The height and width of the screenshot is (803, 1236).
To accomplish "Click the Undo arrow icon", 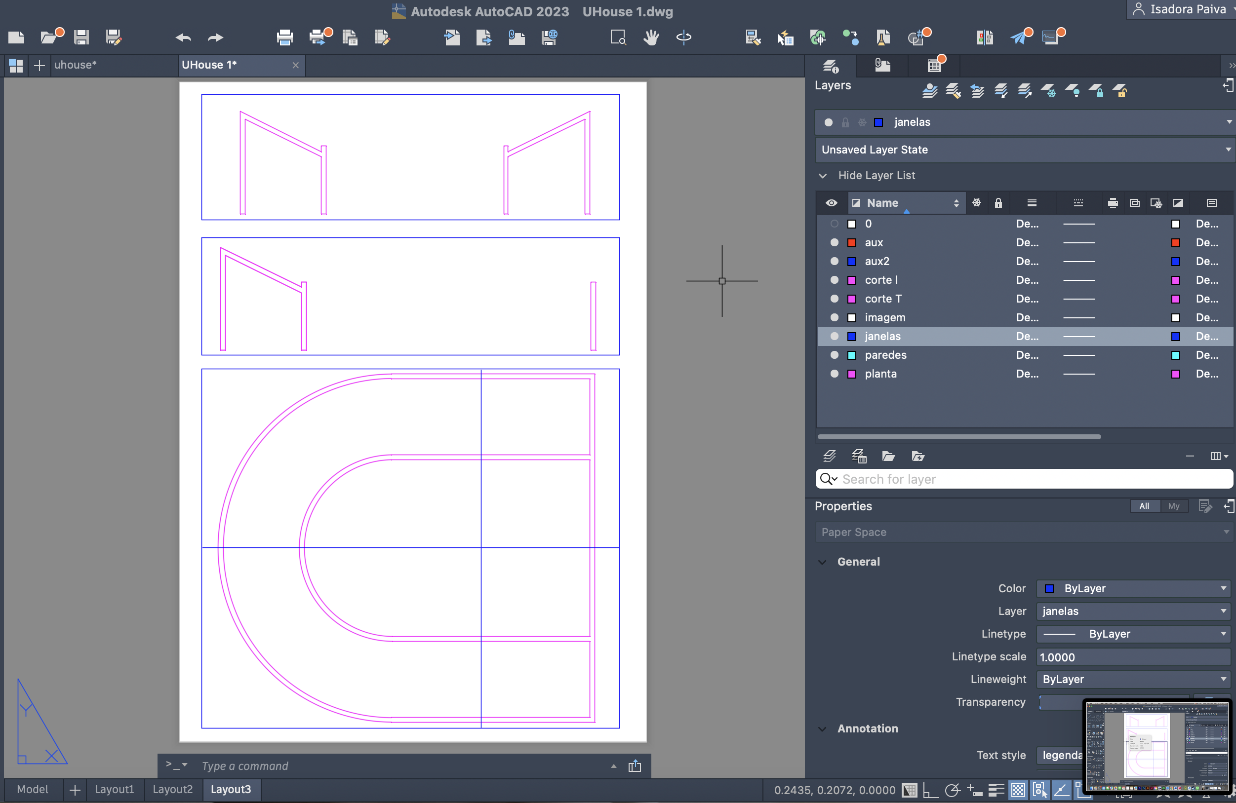I will [x=183, y=38].
